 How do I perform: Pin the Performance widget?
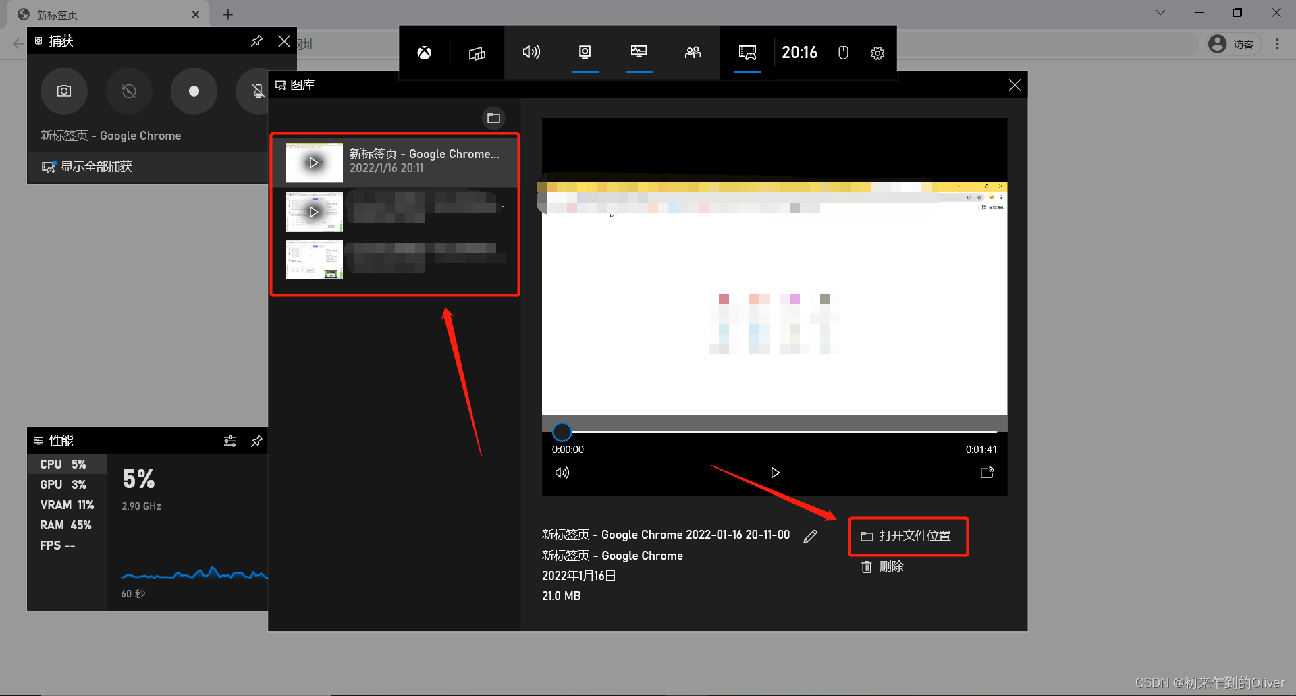tap(257, 441)
